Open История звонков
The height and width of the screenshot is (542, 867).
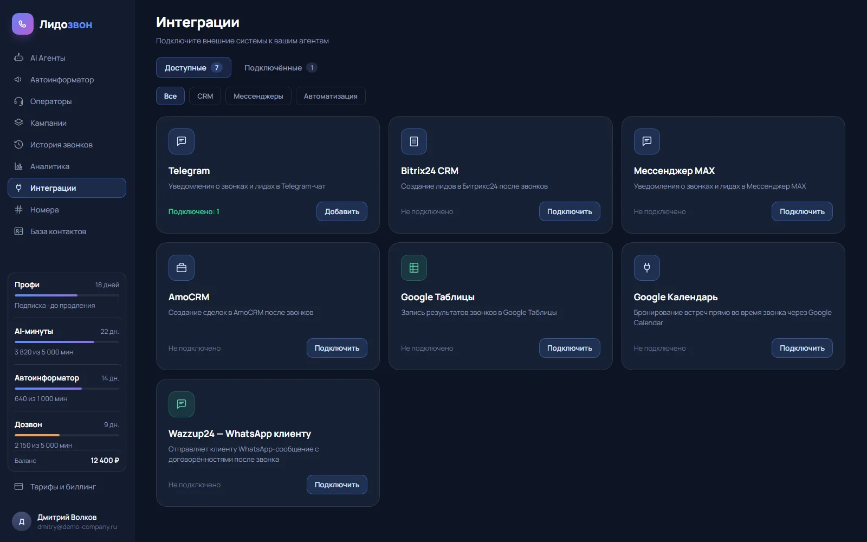(67, 144)
